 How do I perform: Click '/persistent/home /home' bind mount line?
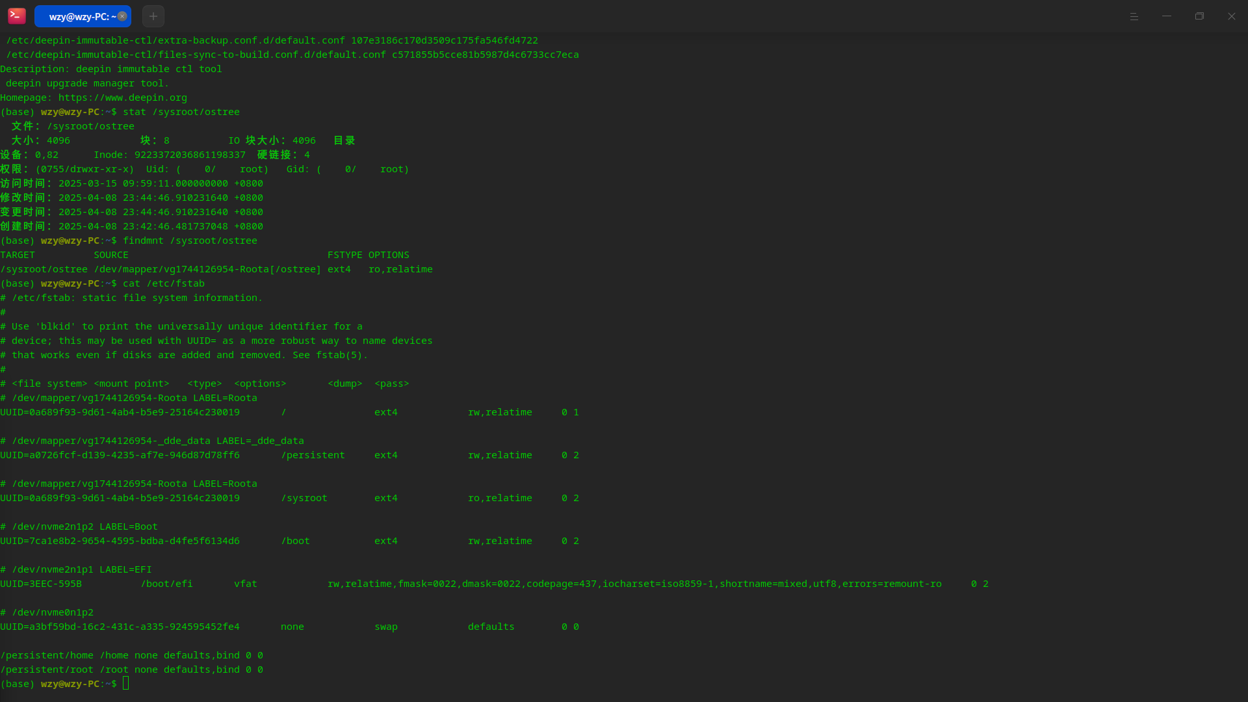point(131,655)
